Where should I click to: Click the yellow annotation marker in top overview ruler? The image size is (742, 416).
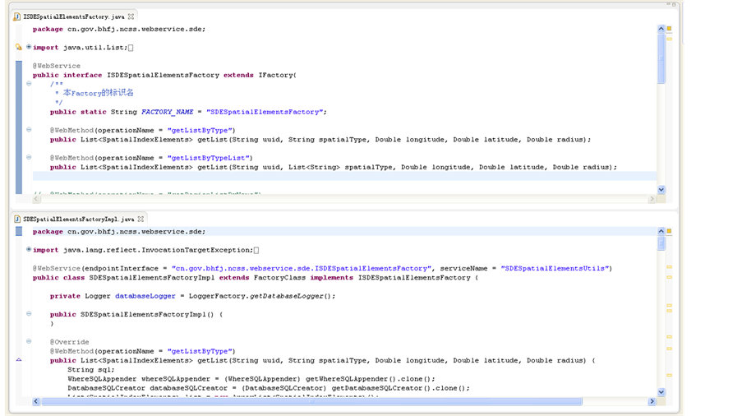669,39
